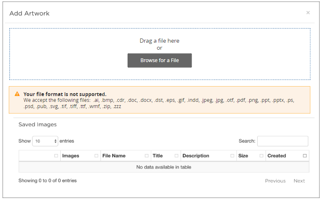The image size is (322, 200).
Task: Click the 'Showing 0 to 0' entries info
Action: pos(47,181)
